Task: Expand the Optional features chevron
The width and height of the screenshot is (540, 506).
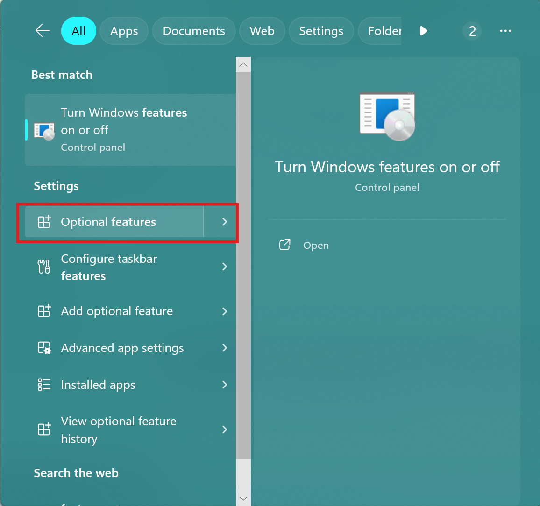Action: [225, 222]
